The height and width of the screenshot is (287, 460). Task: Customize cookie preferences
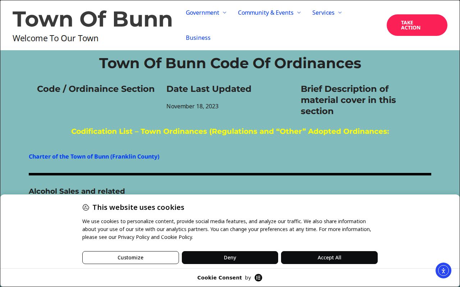click(130, 258)
